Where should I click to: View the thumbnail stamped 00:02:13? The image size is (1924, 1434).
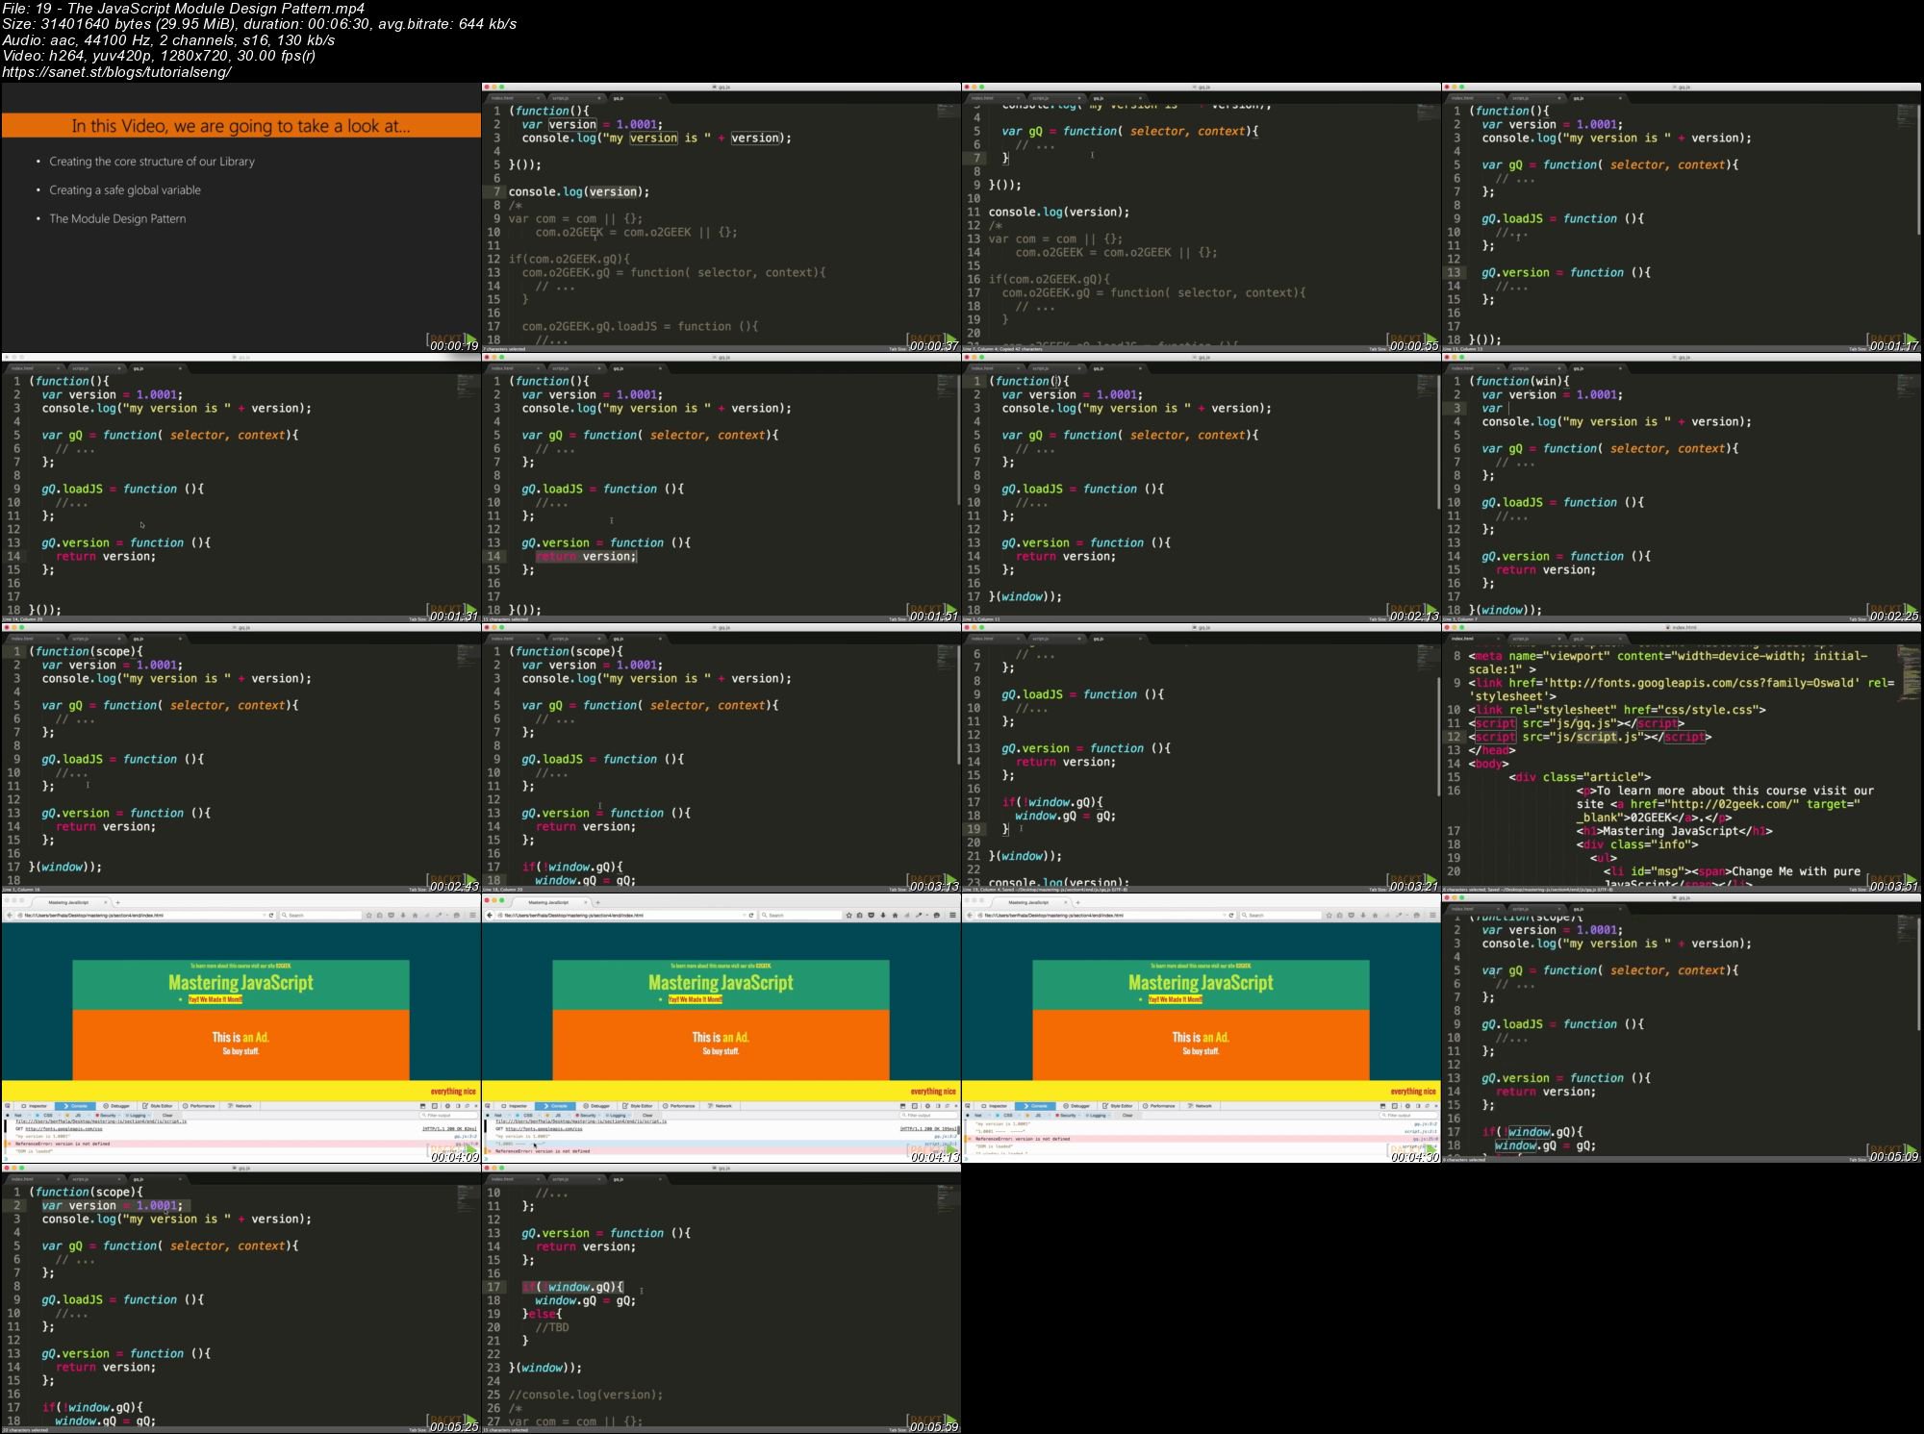pyautogui.click(x=1201, y=488)
